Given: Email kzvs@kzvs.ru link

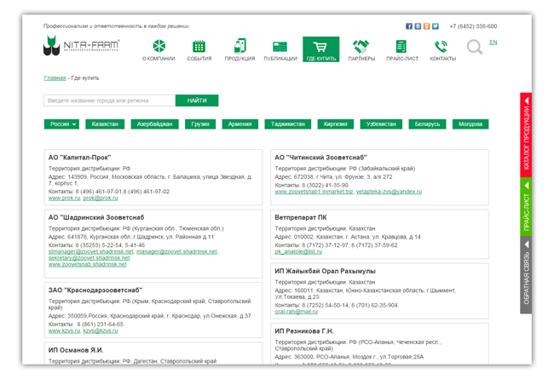Looking at the screenshot, I should [x=101, y=331].
